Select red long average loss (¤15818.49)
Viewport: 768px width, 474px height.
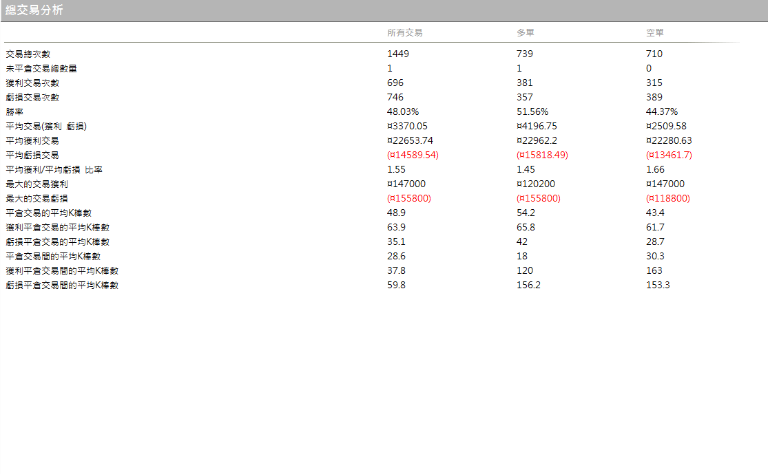click(542, 155)
